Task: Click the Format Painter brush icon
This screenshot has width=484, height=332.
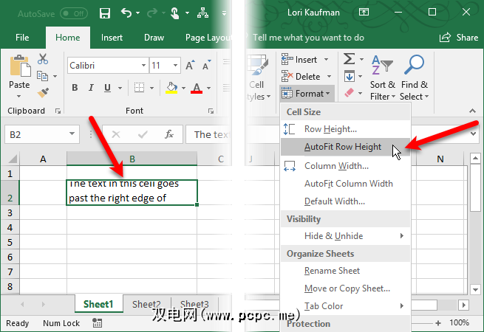Action: point(42,92)
